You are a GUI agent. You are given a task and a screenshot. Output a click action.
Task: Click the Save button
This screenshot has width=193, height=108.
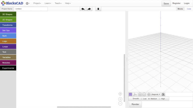click(166, 3)
